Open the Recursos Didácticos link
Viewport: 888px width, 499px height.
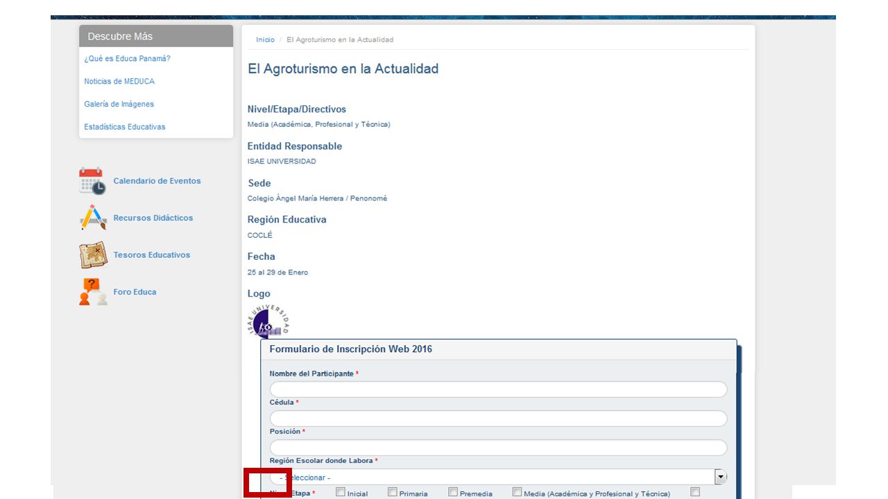click(153, 218)
